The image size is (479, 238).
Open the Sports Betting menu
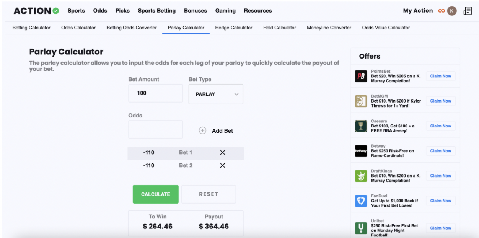pyautogui.click(x=156, y=11)
